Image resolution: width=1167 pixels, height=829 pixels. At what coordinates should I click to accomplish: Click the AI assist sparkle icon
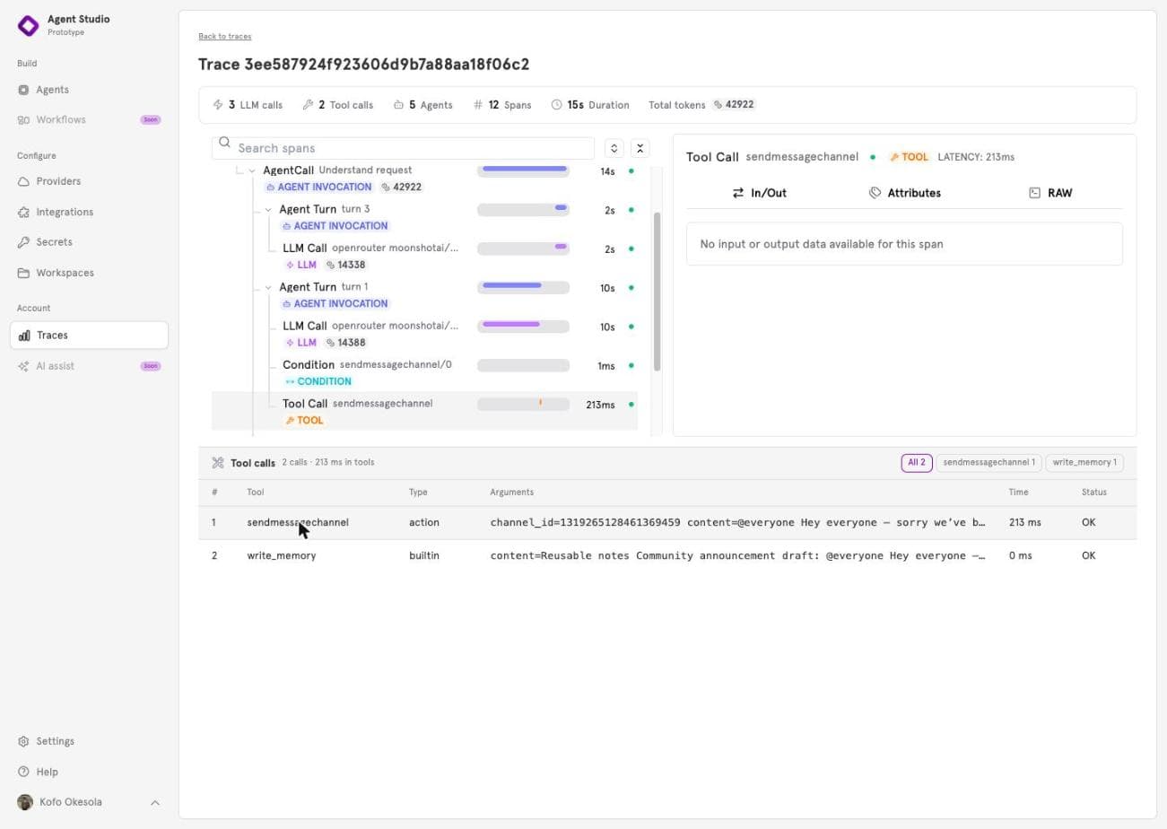[x=23, y=366]
